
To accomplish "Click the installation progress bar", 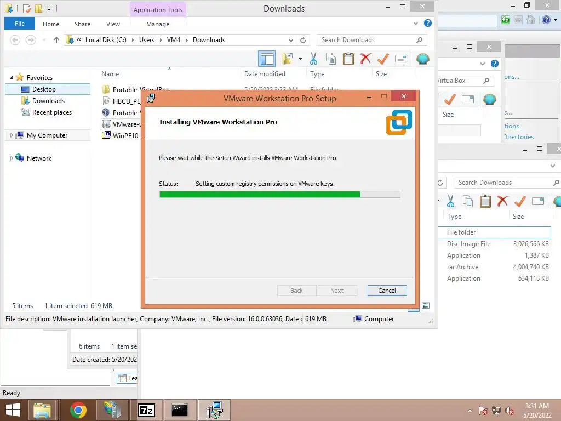I will pos(280,195).
